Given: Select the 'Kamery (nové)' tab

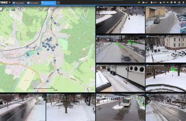Looking at the screenshot, I should (49, 3).
